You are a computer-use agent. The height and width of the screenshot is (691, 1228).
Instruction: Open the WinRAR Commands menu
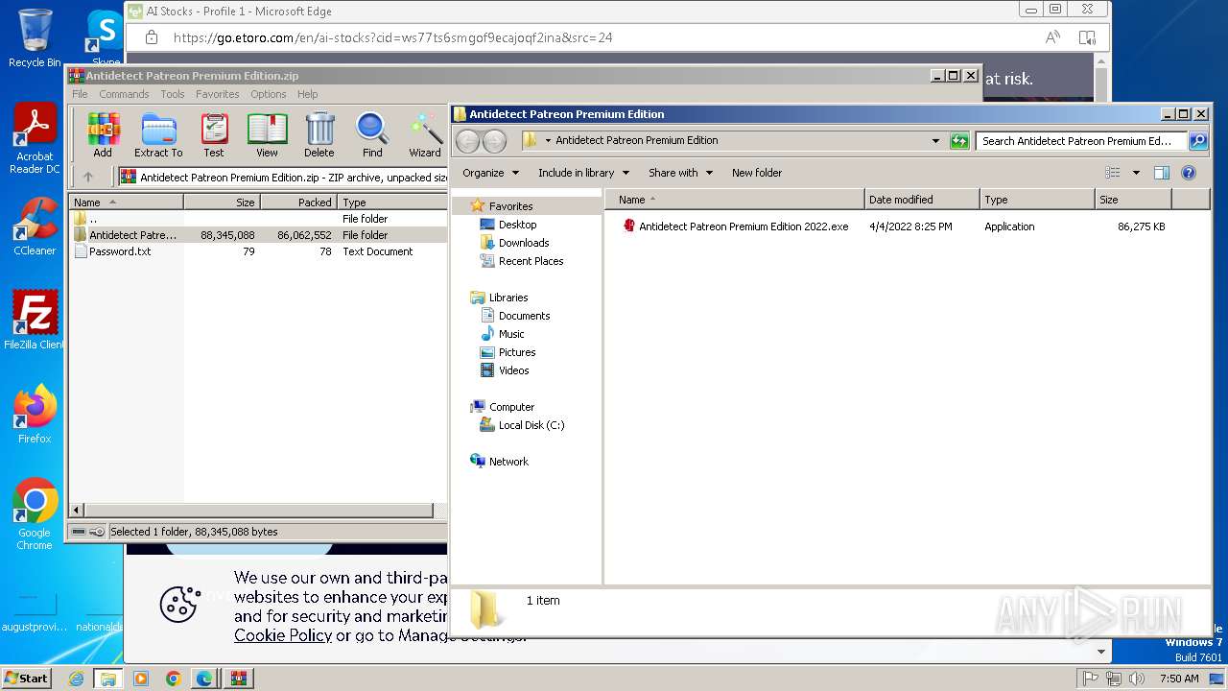[x=124, y=94]
